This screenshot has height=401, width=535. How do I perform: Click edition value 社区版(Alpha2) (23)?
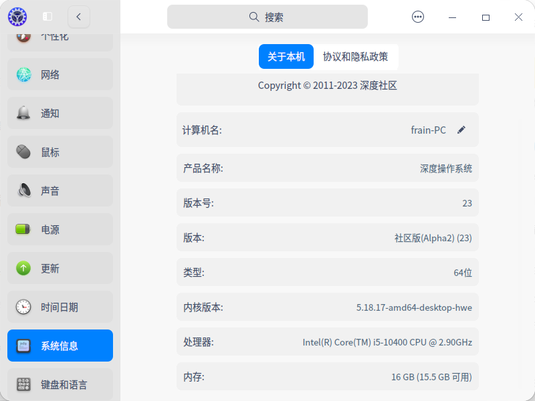[x=433, y=238]
